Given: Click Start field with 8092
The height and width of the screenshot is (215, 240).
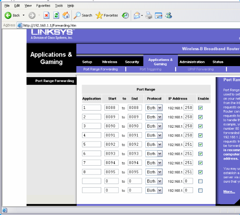Looking at the screenshot, I should click(111, 144).
